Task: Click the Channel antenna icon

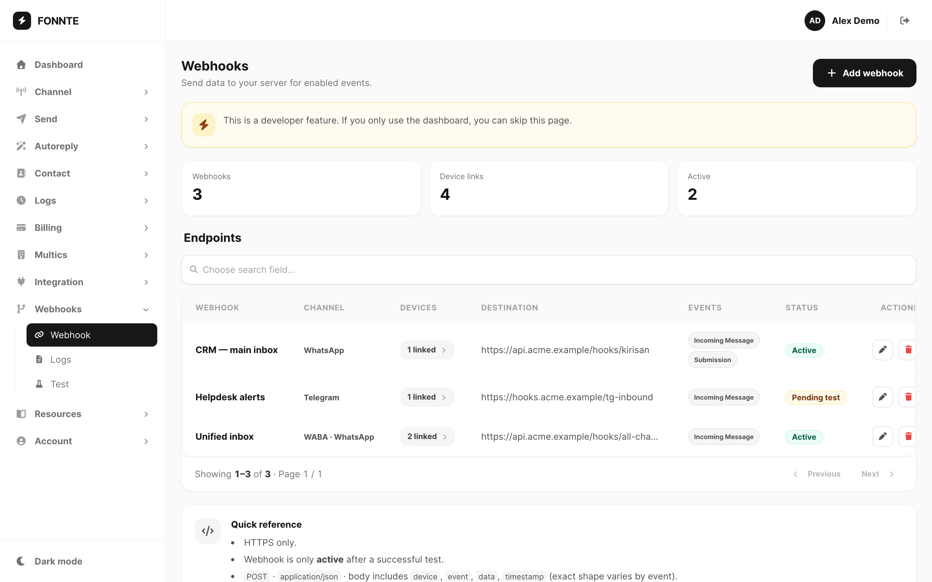Action: click(x=21, y=92)
